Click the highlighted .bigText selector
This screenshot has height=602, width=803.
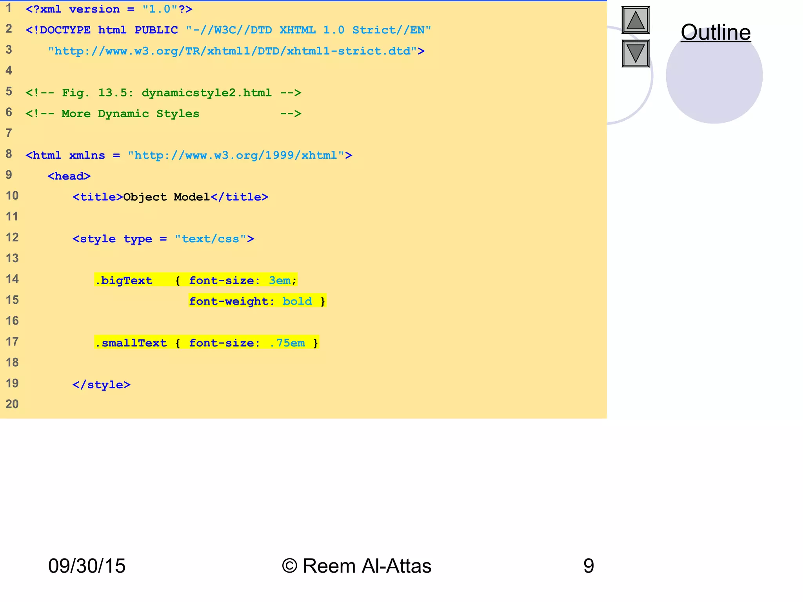(125, 281)
